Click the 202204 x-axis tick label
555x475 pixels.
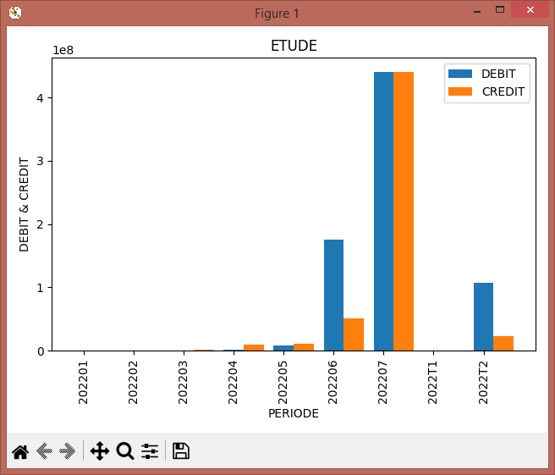point(233,383)
